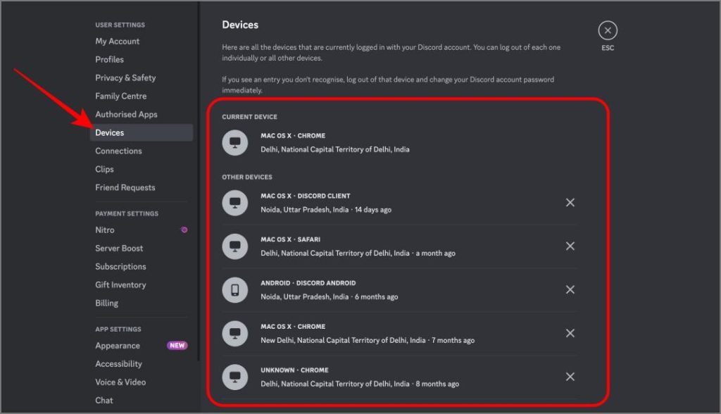The width and height of the screenshot is (721, 414).
Task: Open Accessibility settings
Action: pos(118,364)
